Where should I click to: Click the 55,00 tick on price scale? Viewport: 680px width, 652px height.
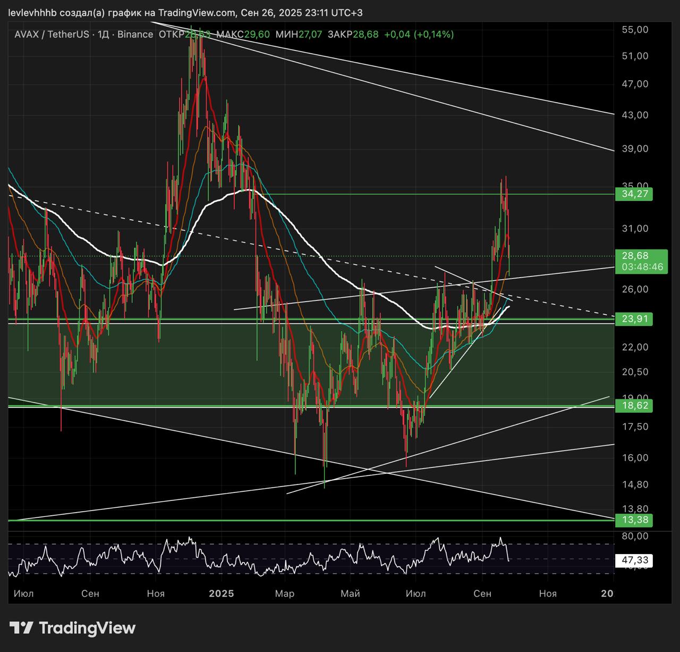coord(635,30)
